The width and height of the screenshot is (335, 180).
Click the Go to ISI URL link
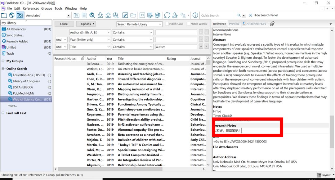point(240,142)
